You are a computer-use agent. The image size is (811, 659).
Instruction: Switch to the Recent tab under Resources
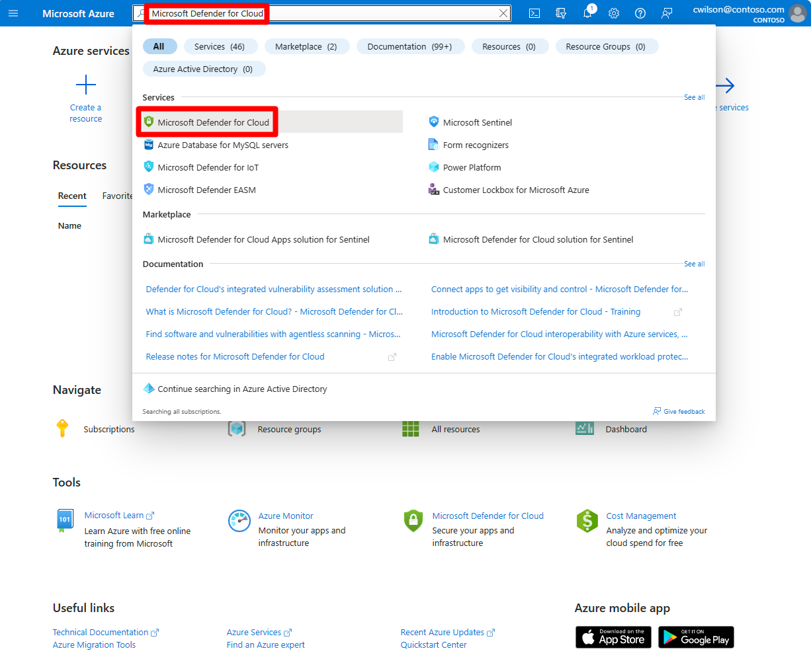72,196
